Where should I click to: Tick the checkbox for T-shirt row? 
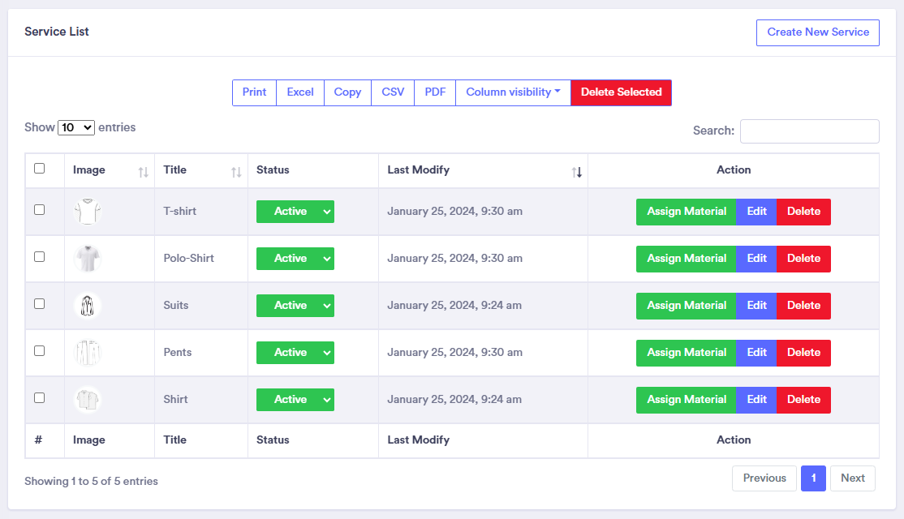pos(39,209)
